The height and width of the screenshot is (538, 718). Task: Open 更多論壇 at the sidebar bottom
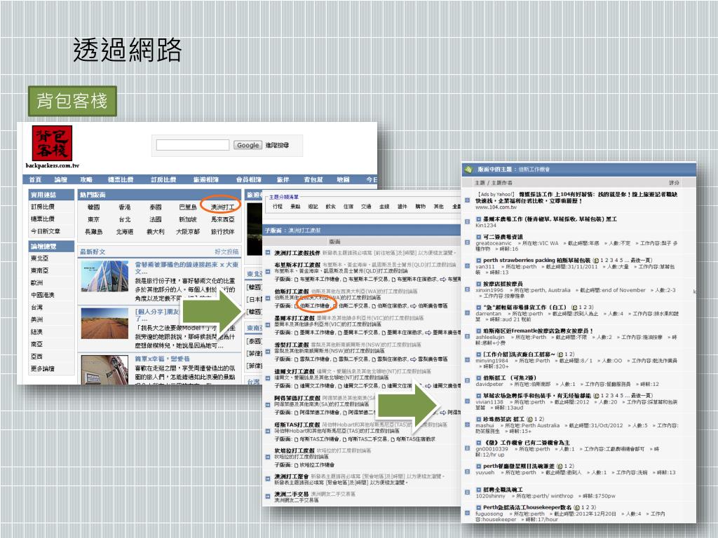tap(42, 368)
